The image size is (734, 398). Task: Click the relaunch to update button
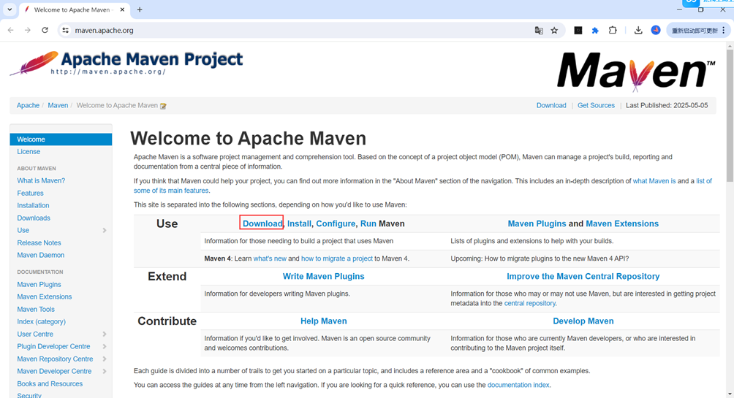pos(695,31)
